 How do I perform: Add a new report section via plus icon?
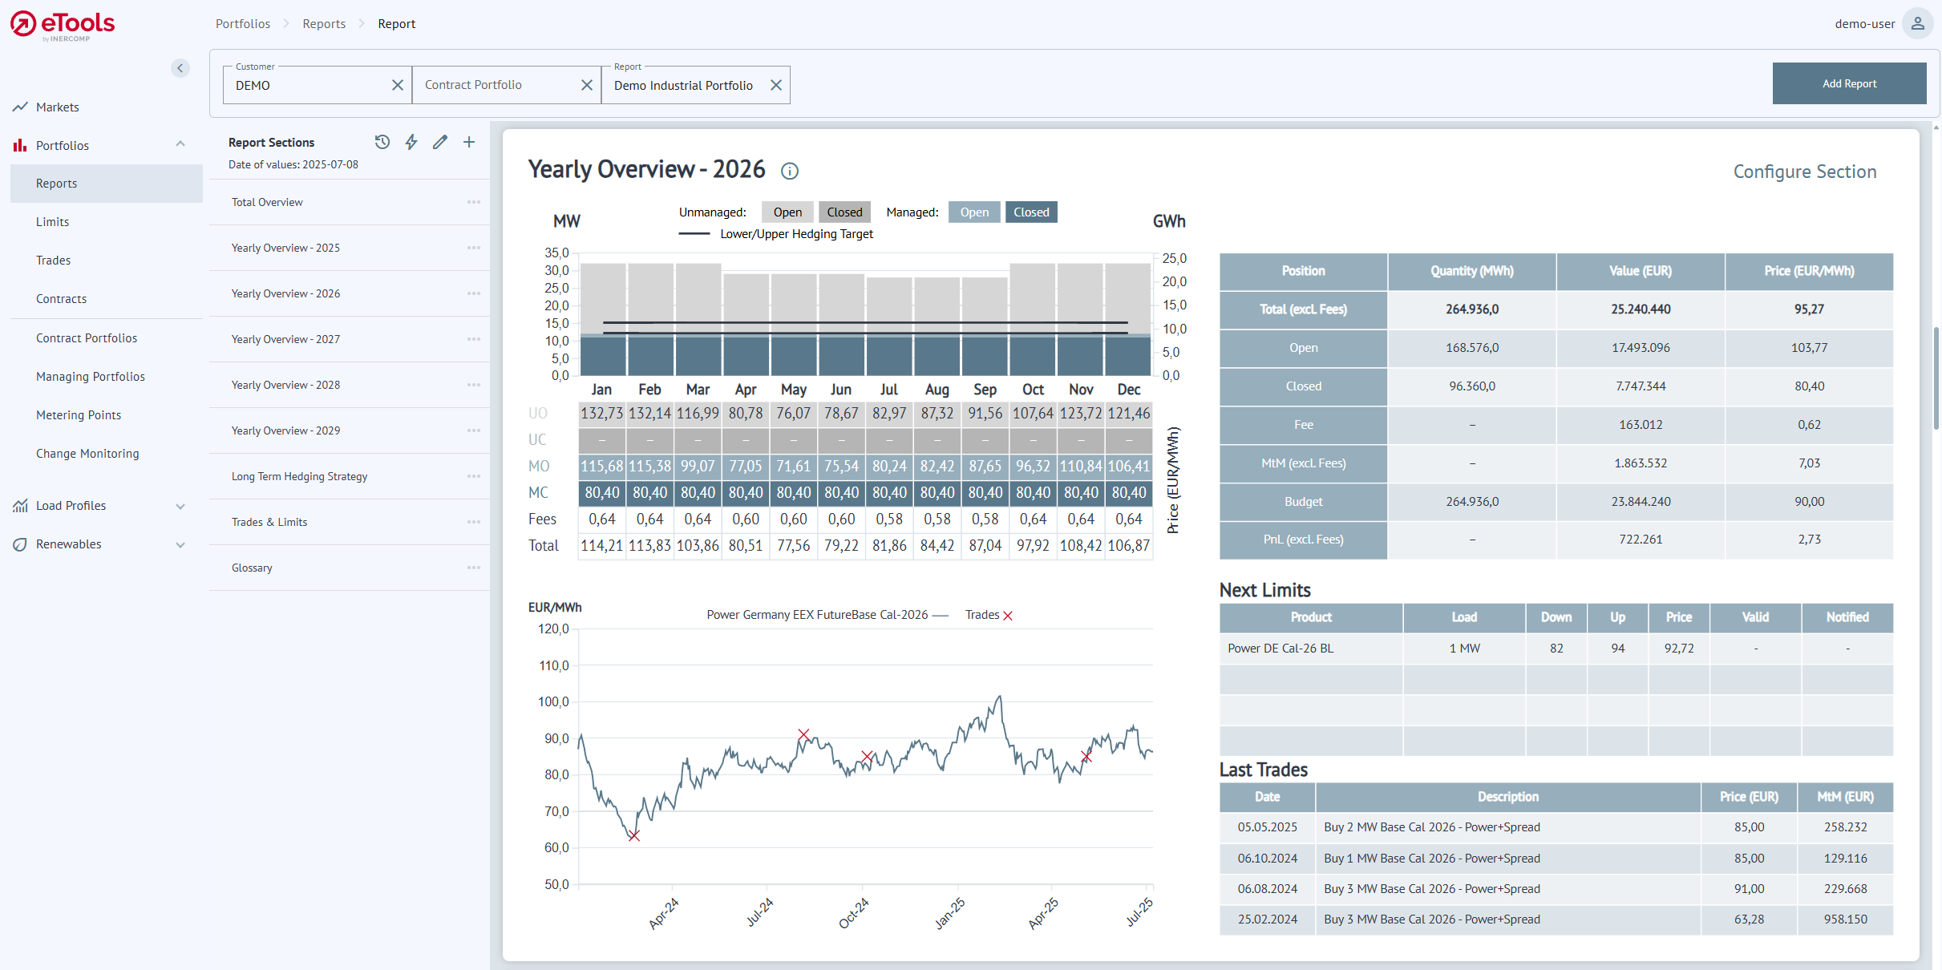pyautogui.click(x=469, y=142)
